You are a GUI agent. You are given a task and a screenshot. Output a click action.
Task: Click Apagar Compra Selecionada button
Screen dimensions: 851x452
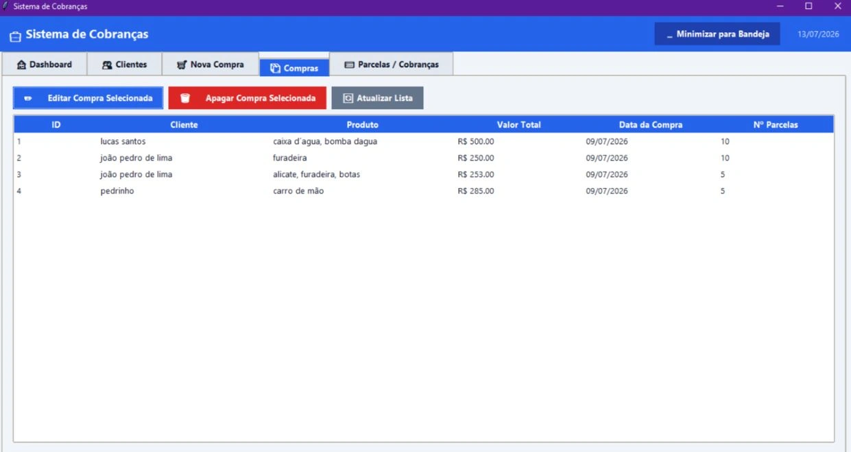click(x=248, y=98)
